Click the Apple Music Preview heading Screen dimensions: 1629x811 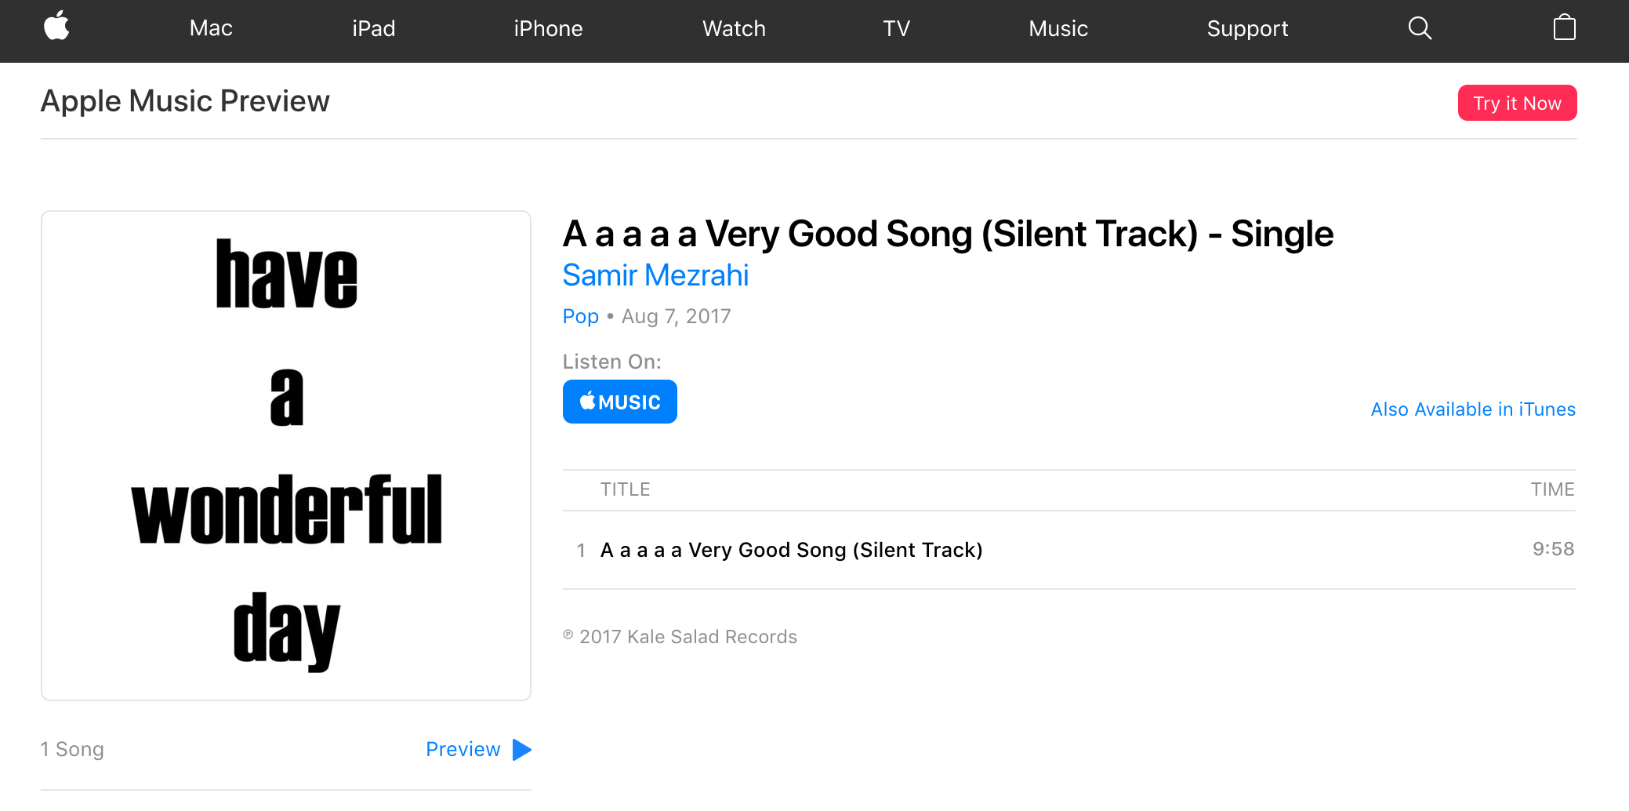[x=185, y=101]
